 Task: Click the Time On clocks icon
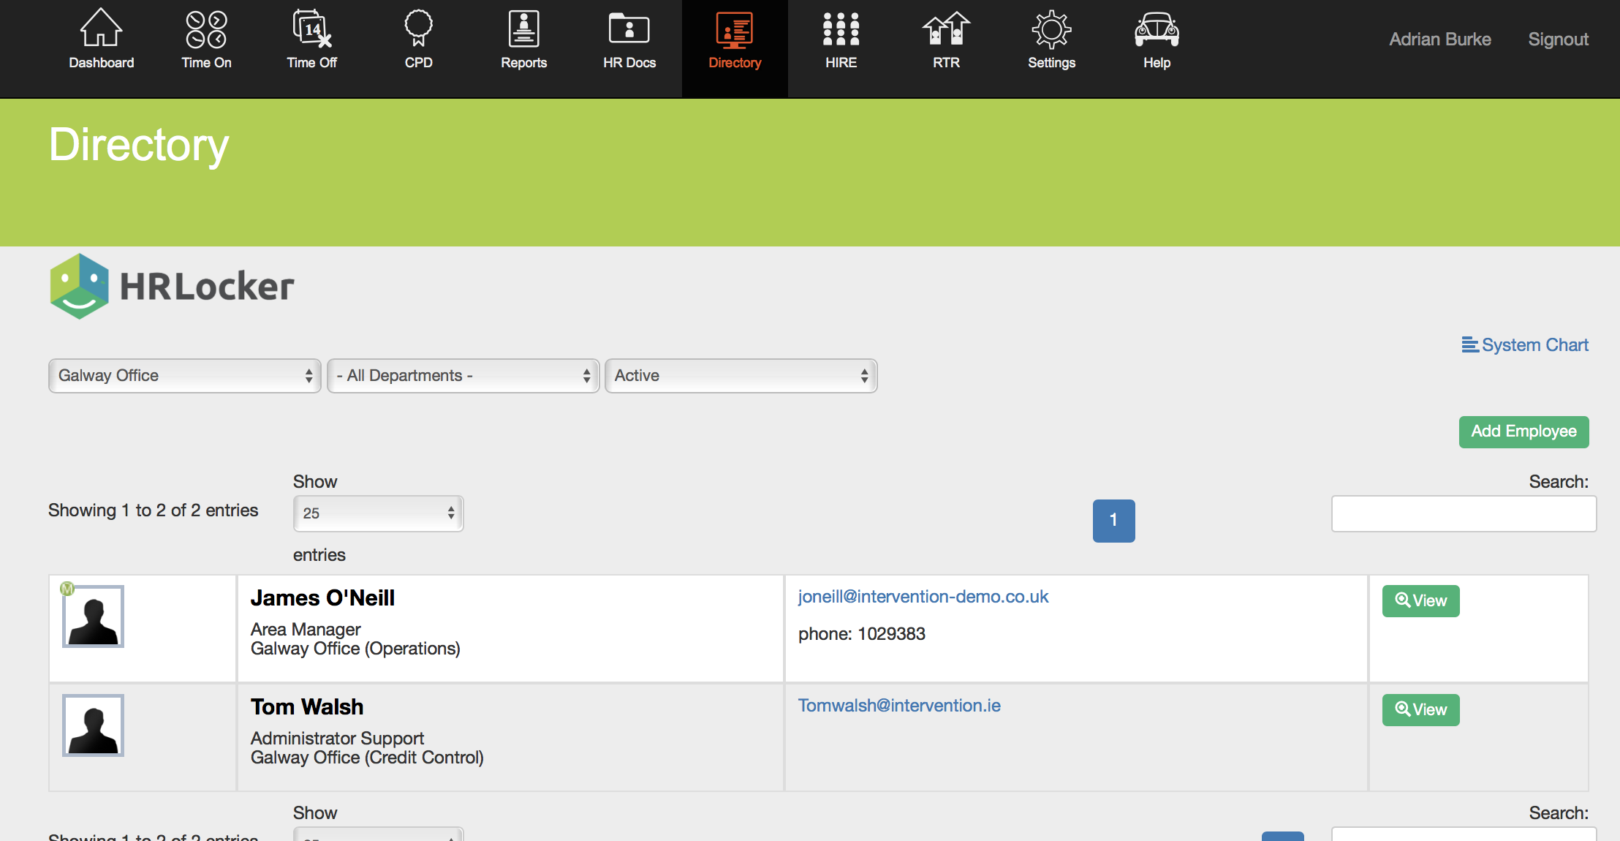(206, 29)
